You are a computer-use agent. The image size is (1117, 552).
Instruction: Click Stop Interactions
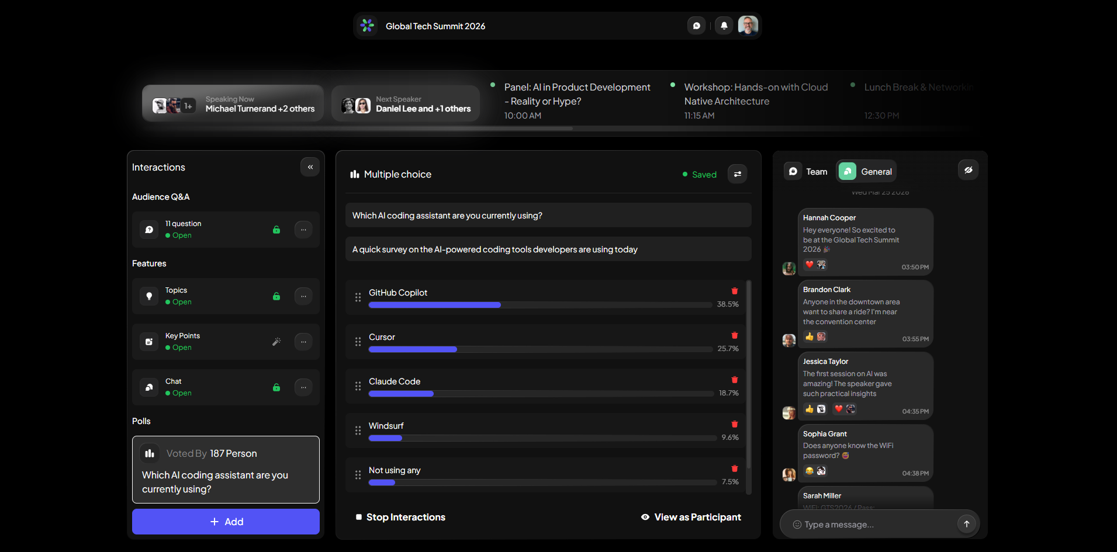(400, 518)
